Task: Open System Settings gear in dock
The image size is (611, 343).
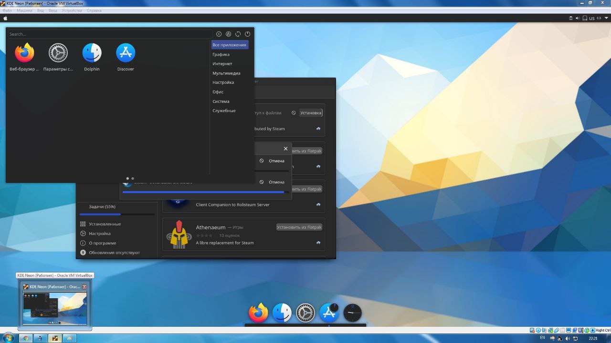Action: tap(305, 313)
